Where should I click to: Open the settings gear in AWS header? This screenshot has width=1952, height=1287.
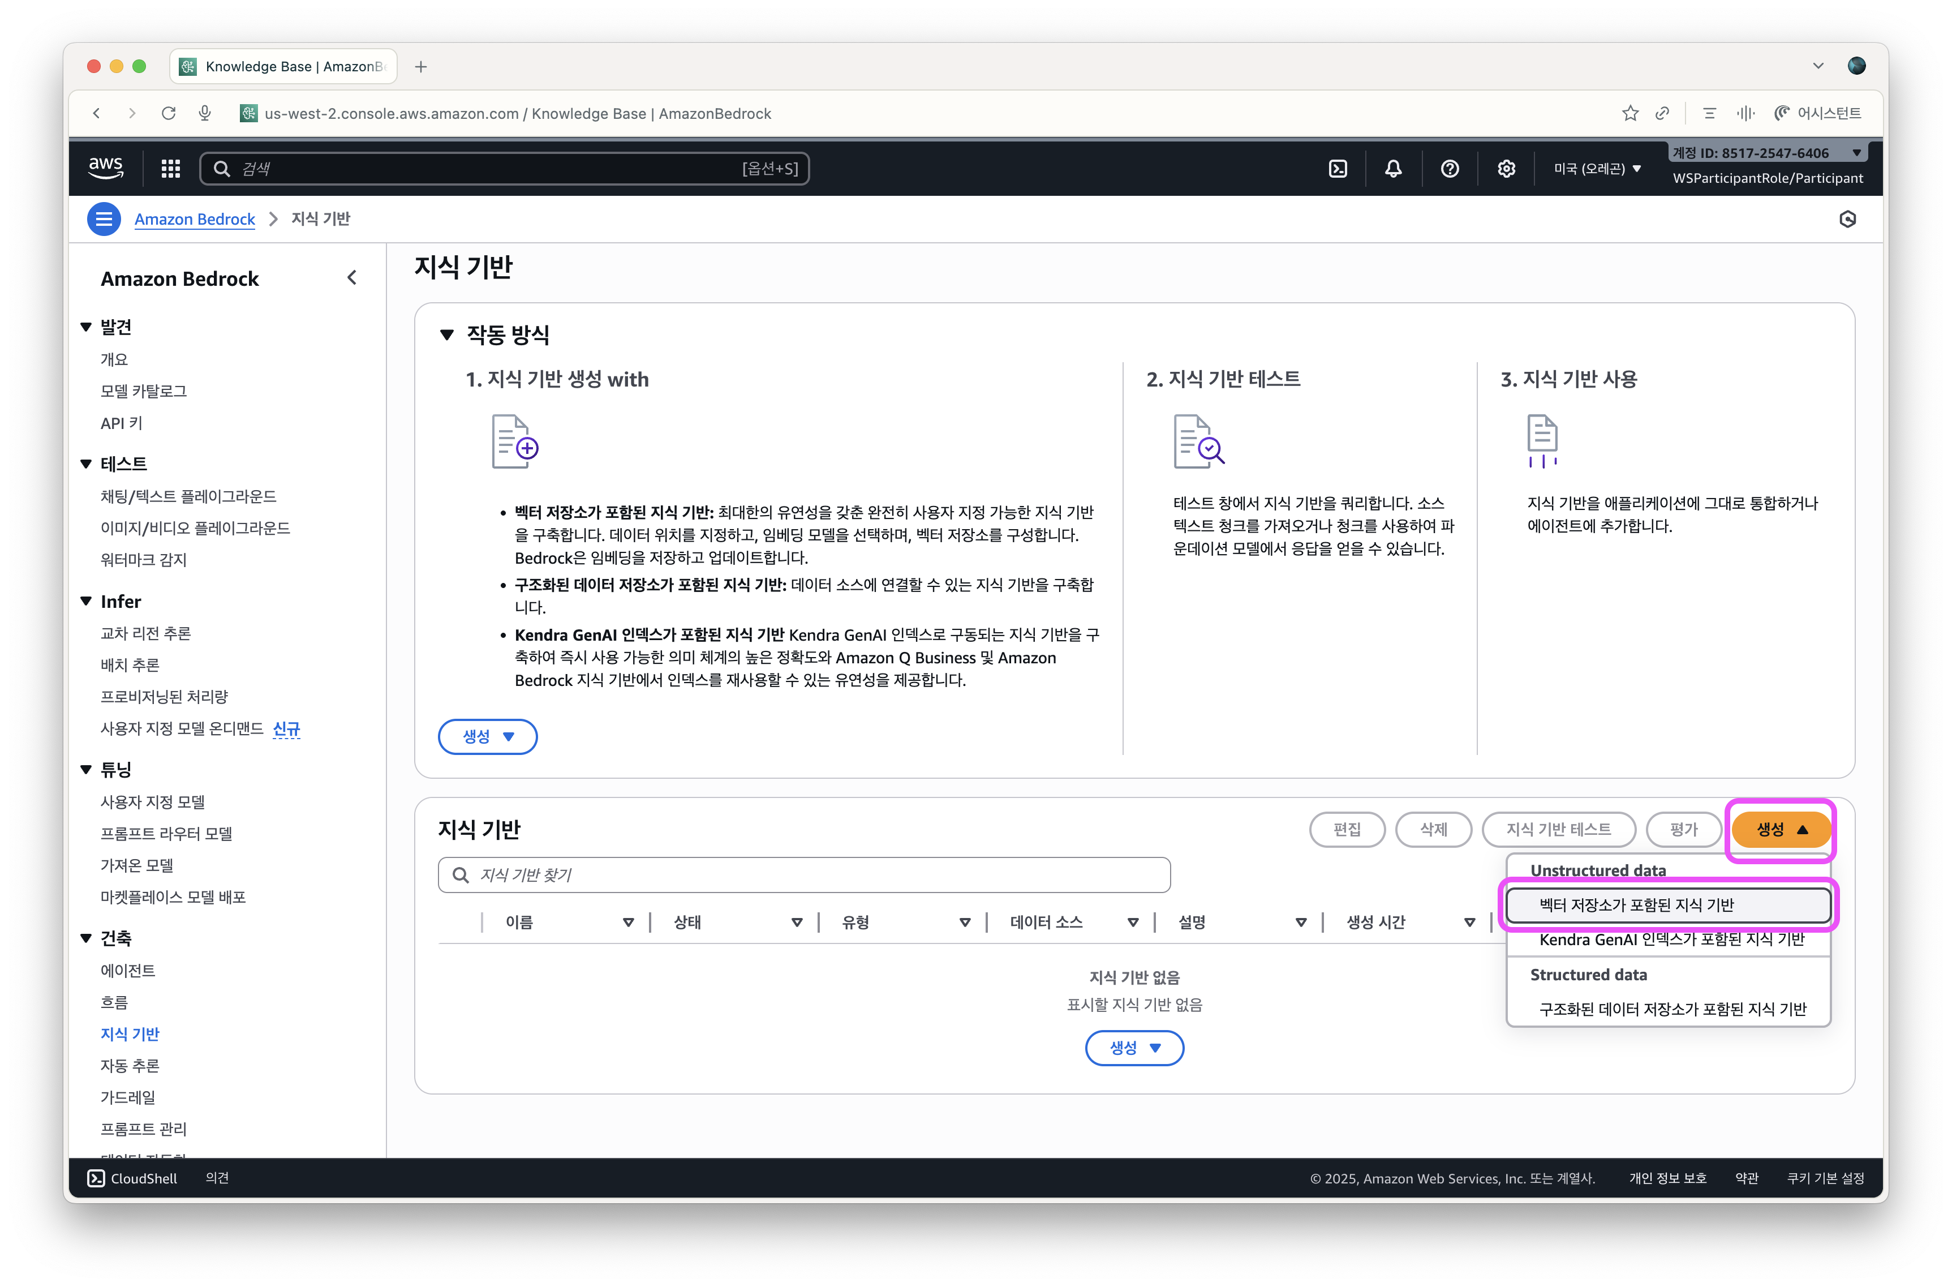(1507, 168)
